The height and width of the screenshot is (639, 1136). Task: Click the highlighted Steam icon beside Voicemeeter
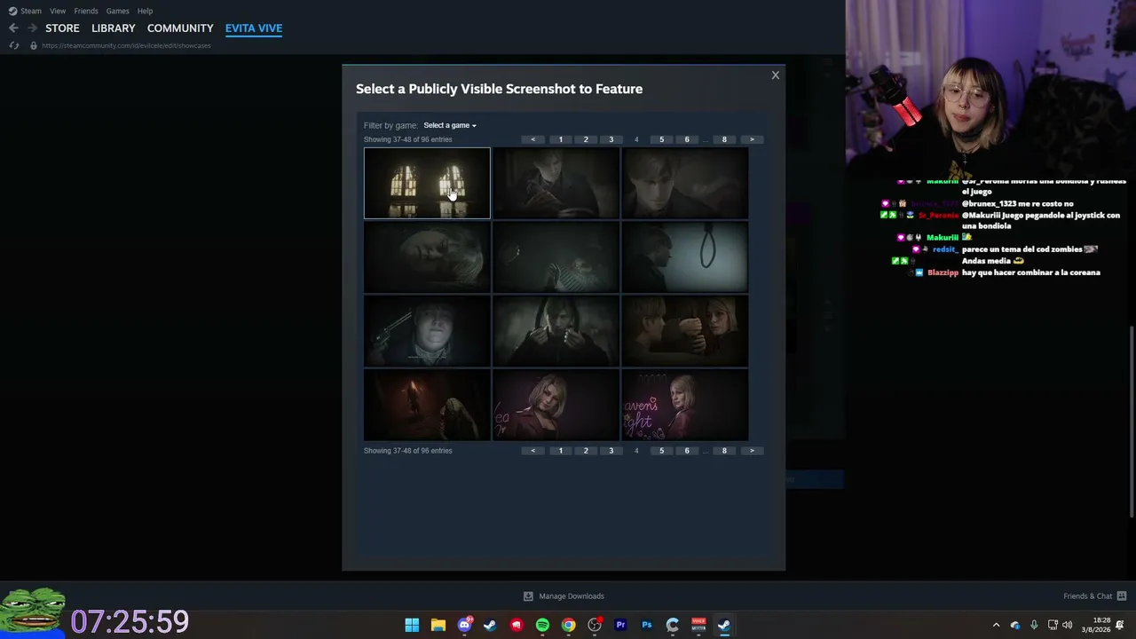pyautogui.click(x=724, y=625)
